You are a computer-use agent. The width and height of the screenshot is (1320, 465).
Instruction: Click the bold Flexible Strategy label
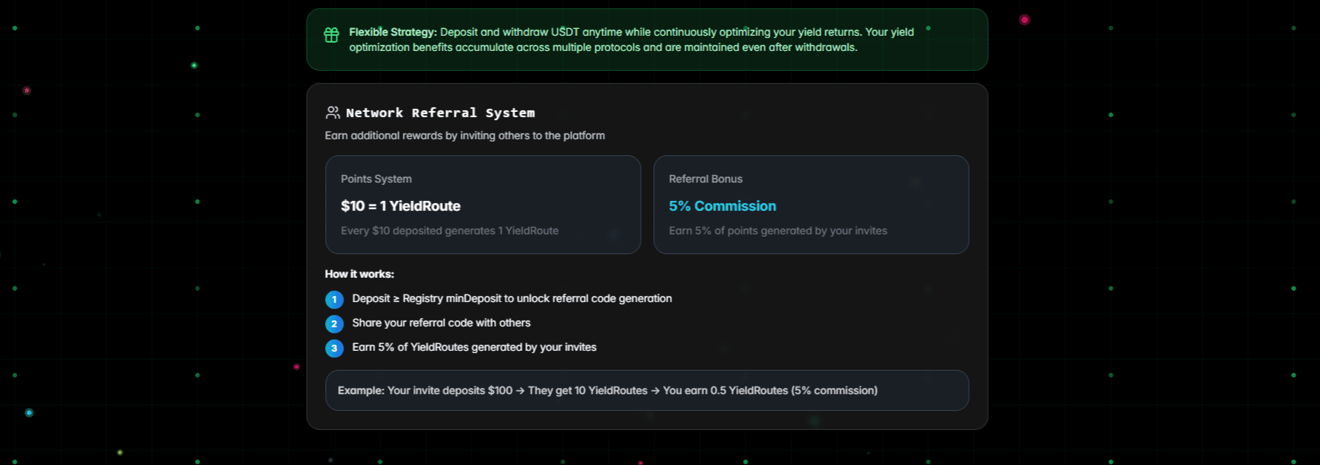pyautogui.click(x=393, y=32)
